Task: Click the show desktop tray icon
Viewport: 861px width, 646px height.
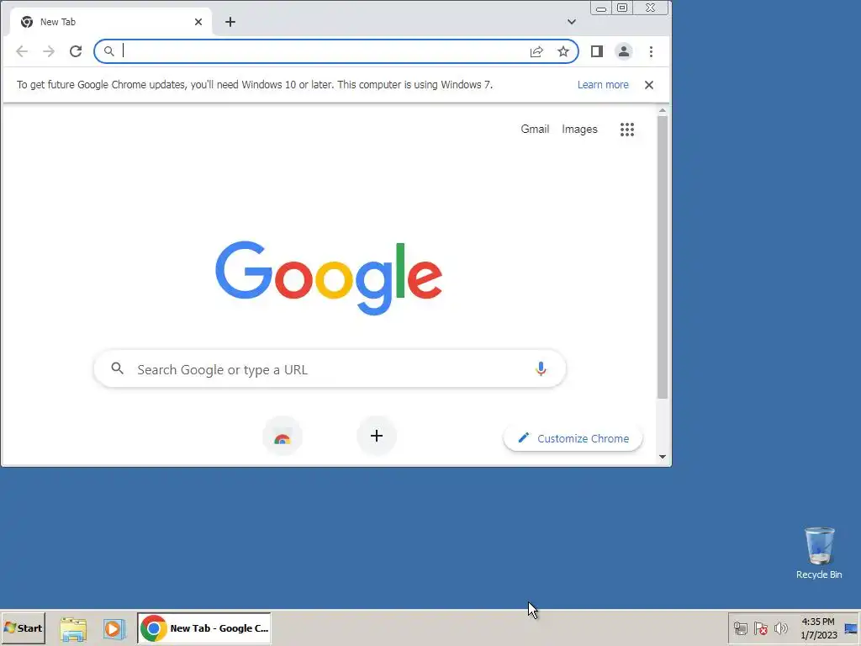Action: 851,628
